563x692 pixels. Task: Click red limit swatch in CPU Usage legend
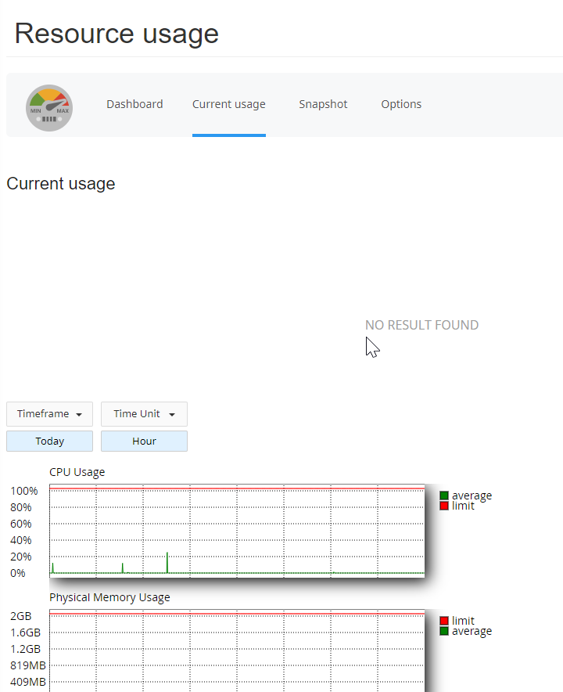(444, 506)
